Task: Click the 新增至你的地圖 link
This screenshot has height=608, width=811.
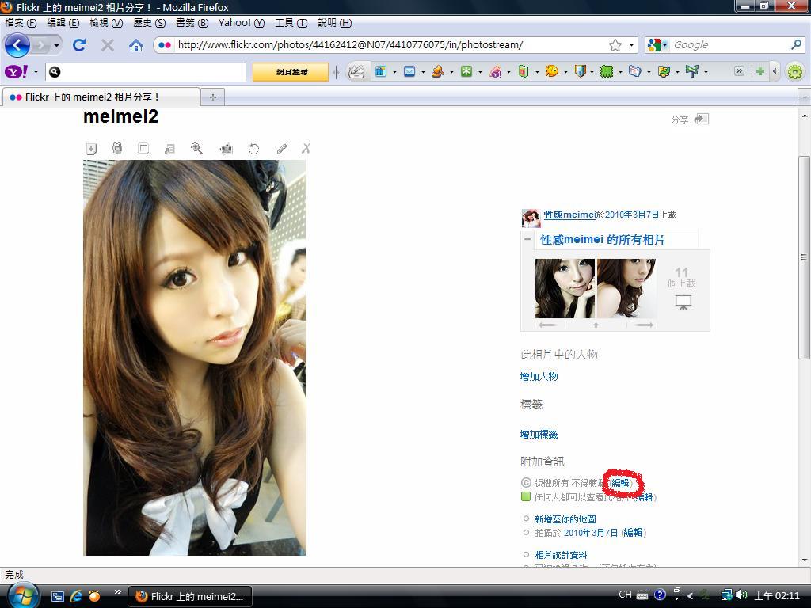Action: [565, 519]
